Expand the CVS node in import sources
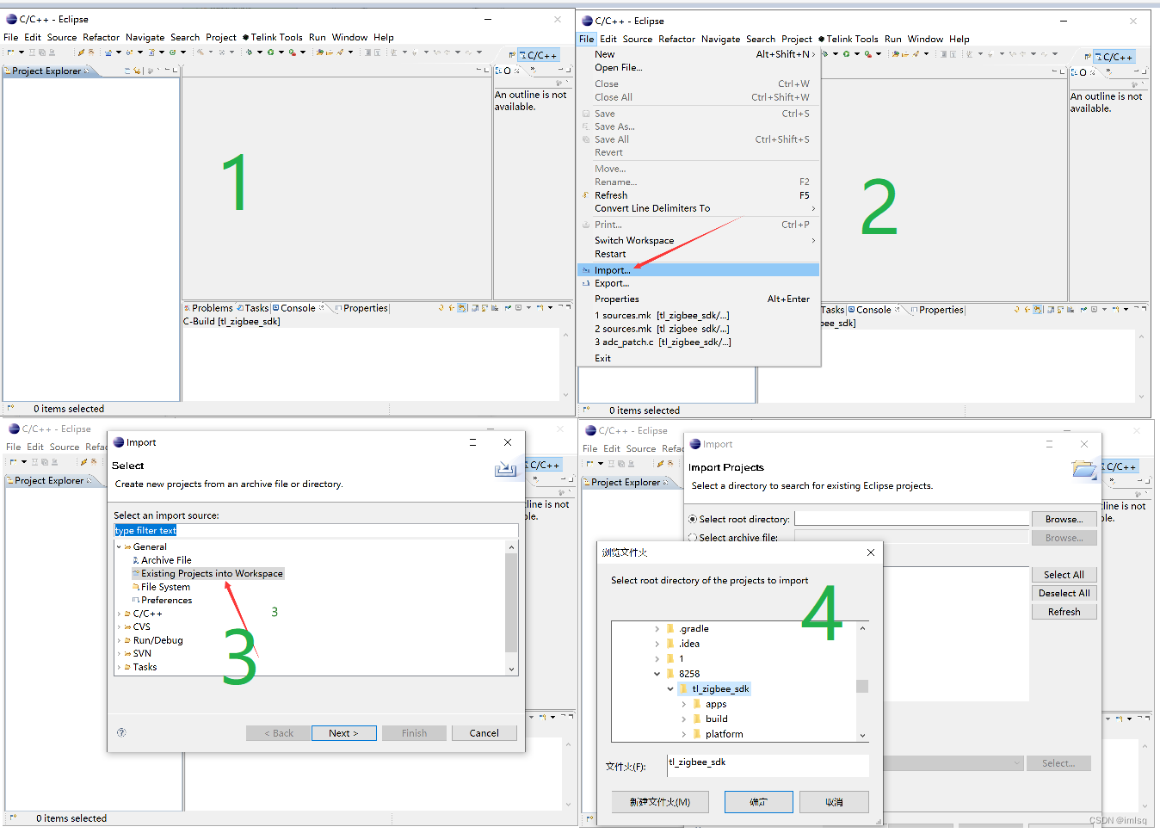 [x=119, y=626]
